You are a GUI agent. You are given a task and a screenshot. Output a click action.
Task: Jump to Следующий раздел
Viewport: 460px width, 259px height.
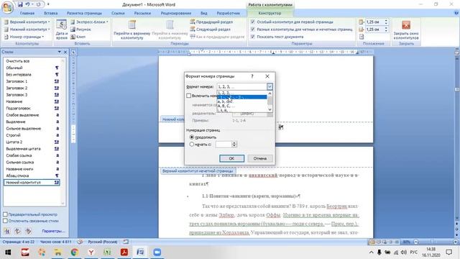pyautogui.click(x=210, y=29)
